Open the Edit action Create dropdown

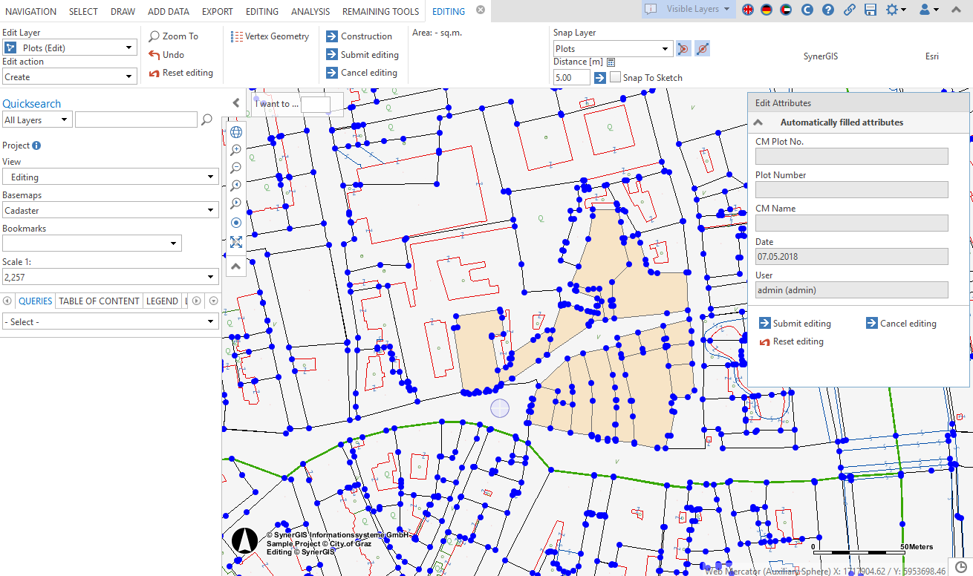[70, 76]
